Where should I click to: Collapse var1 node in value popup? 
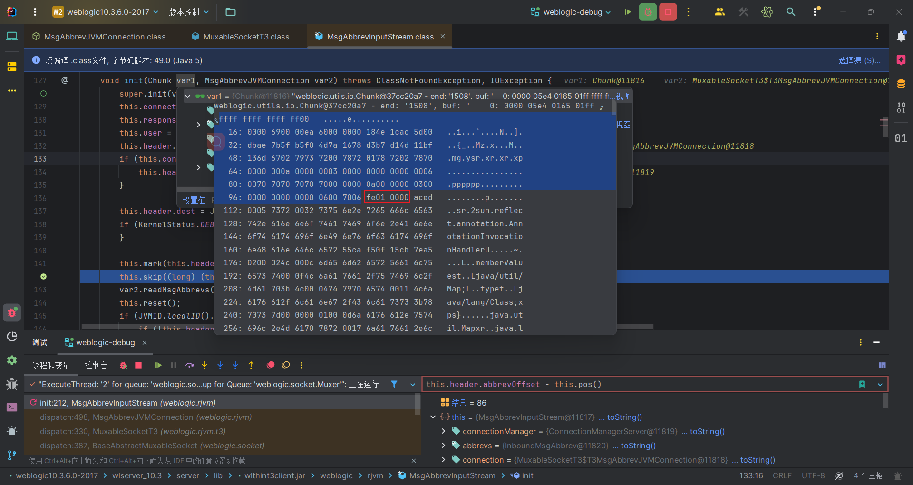click(187, 96)
